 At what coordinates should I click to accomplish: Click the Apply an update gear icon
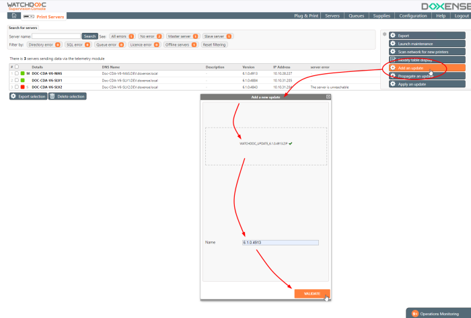point(393,84)
